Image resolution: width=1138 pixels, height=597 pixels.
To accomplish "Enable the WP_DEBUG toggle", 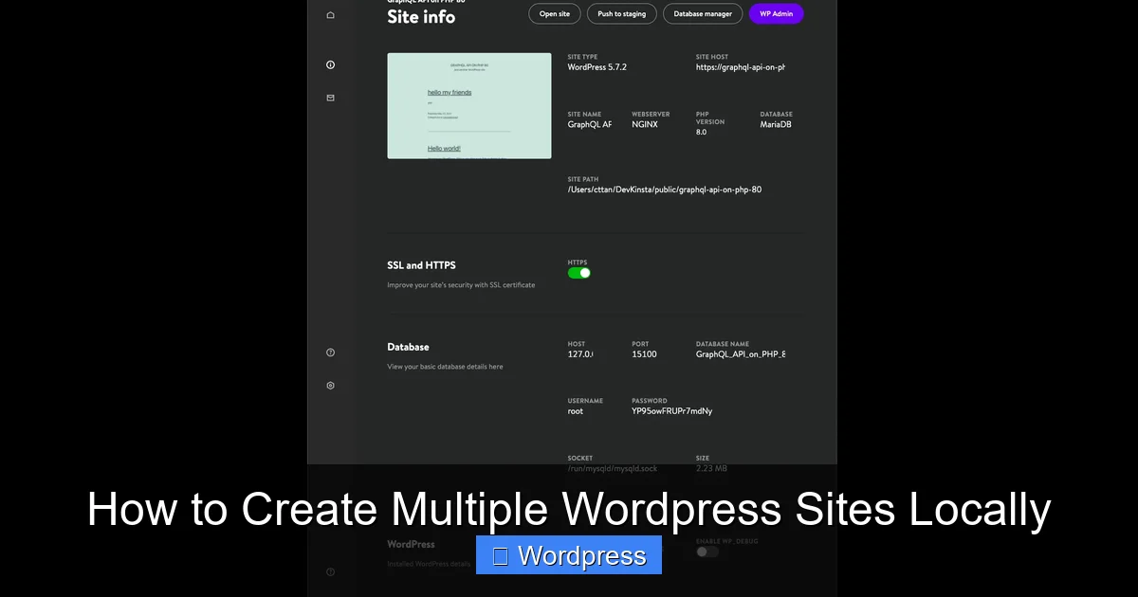I will click(706, 551).
